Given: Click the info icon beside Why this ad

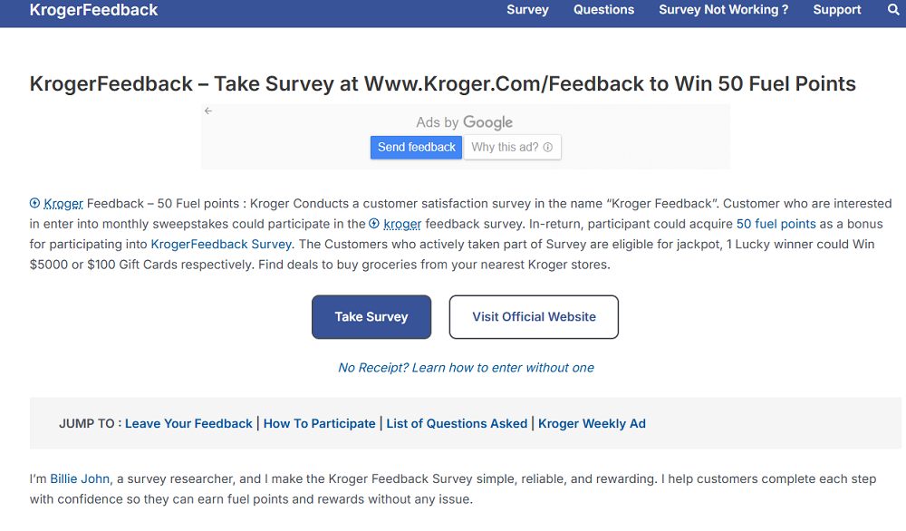Looking at the screenshot, I should (548, 148).
